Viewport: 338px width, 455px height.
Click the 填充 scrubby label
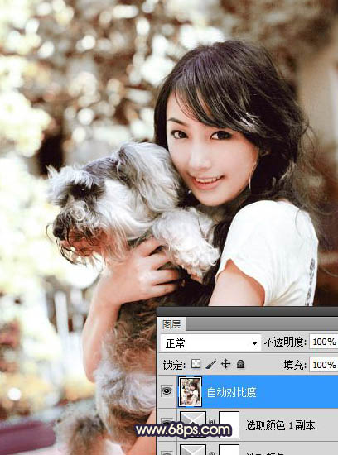[x=295, y=365]
